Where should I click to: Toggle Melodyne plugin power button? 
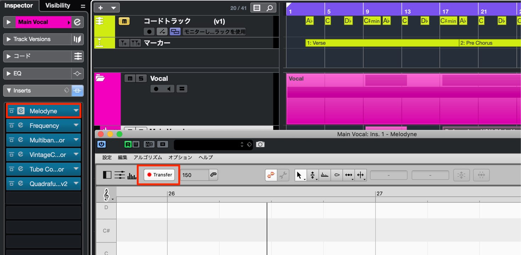coord(101,144)
